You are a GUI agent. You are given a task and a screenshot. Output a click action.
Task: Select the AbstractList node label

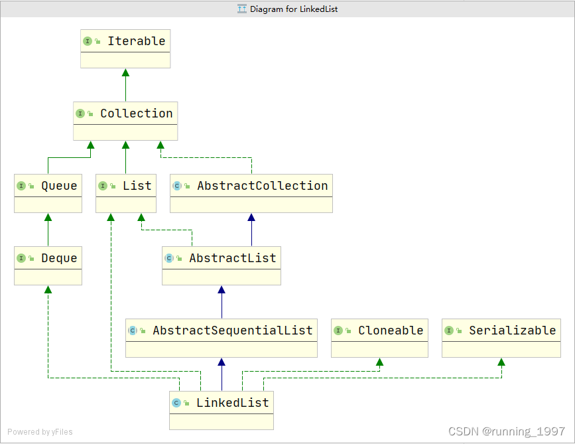[233, 258]
